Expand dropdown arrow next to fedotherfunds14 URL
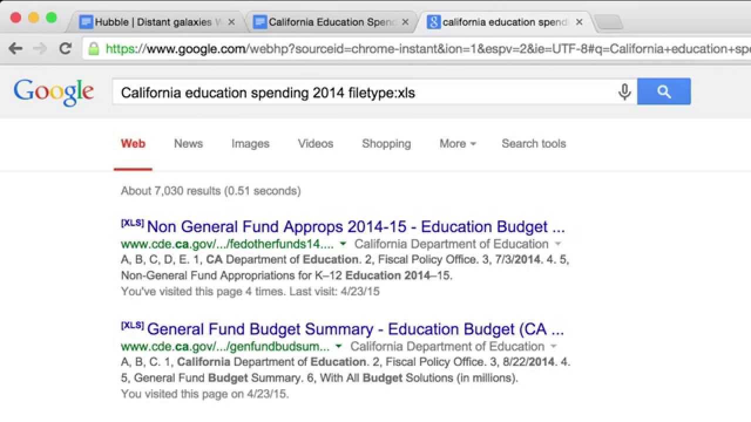 pyautogui.click(x=343, y=244)
